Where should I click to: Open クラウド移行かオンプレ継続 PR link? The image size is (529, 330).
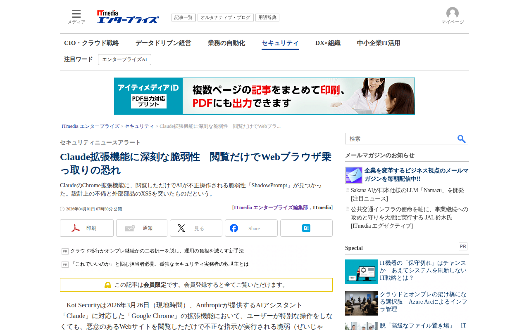[157, 251]
